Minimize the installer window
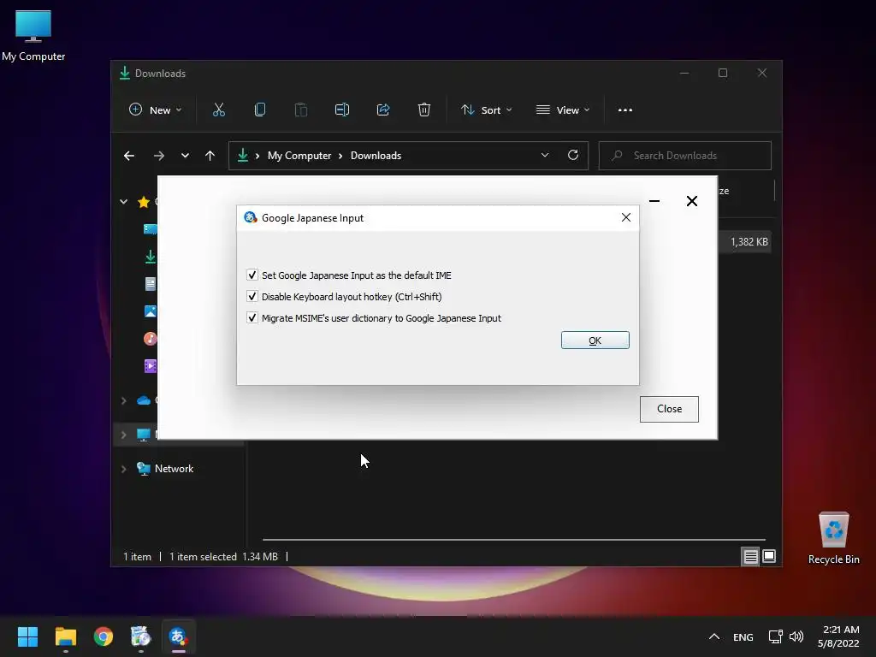The height and width of the screenshot is (657, 876). pyautogui.click(x=654, y=201)
